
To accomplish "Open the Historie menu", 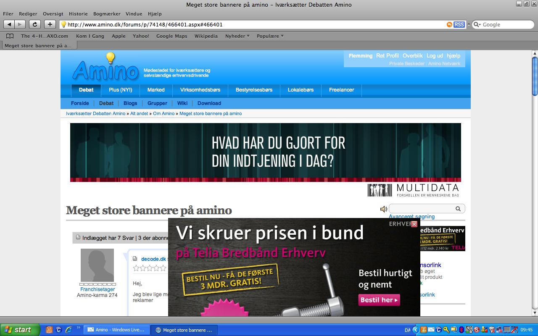I will tap(78, 14).
